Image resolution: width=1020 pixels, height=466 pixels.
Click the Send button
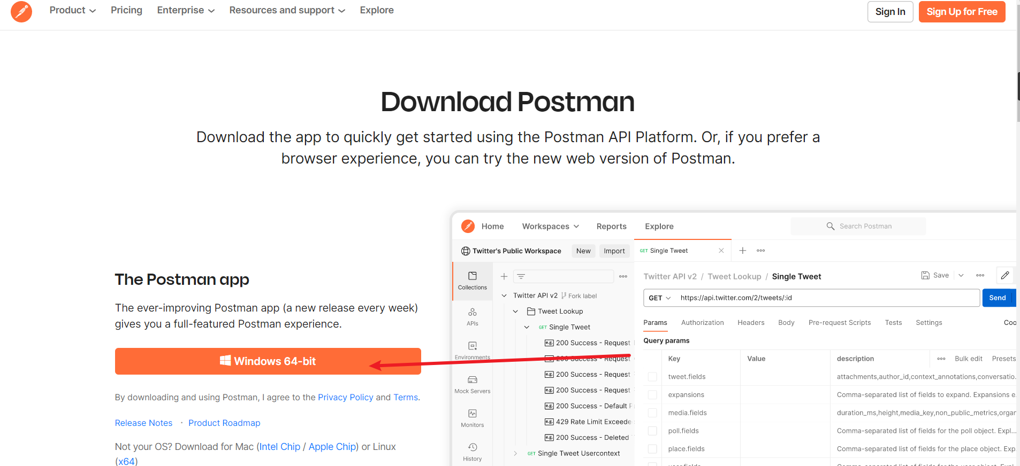(998, 298)
